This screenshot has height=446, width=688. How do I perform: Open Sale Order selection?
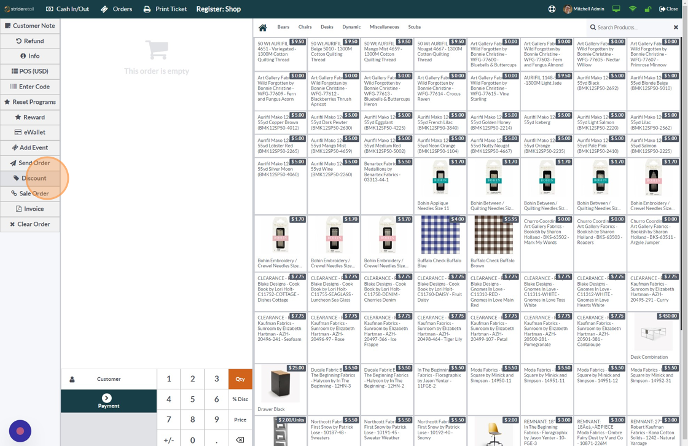[x=30, y=194]
